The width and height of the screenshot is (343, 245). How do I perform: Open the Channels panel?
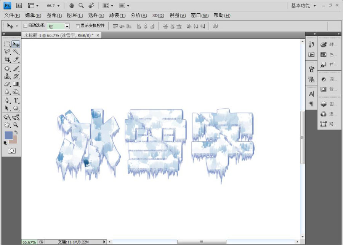pyautogui.click(x=329, y=114)
